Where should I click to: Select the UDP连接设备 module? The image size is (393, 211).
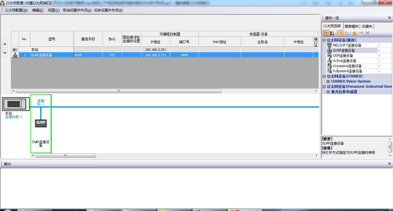pos(343,56)
